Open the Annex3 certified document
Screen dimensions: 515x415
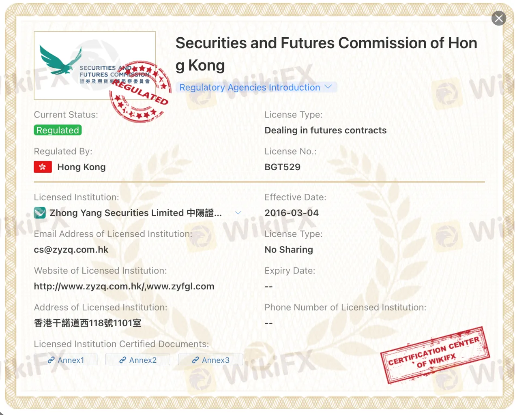click(210, 360)
